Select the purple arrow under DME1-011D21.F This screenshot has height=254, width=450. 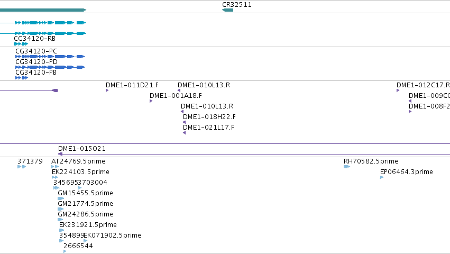click(107, 90)
